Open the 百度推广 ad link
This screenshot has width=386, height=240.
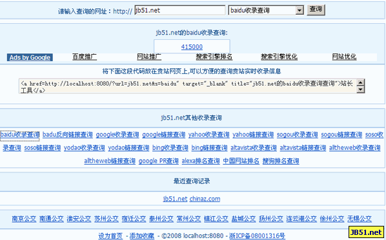tap(85, 57)
